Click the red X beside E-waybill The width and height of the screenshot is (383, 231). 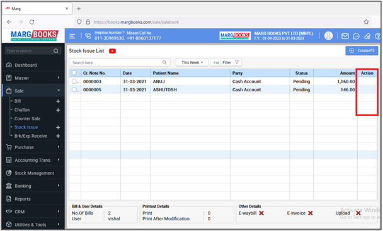point(261,213)
